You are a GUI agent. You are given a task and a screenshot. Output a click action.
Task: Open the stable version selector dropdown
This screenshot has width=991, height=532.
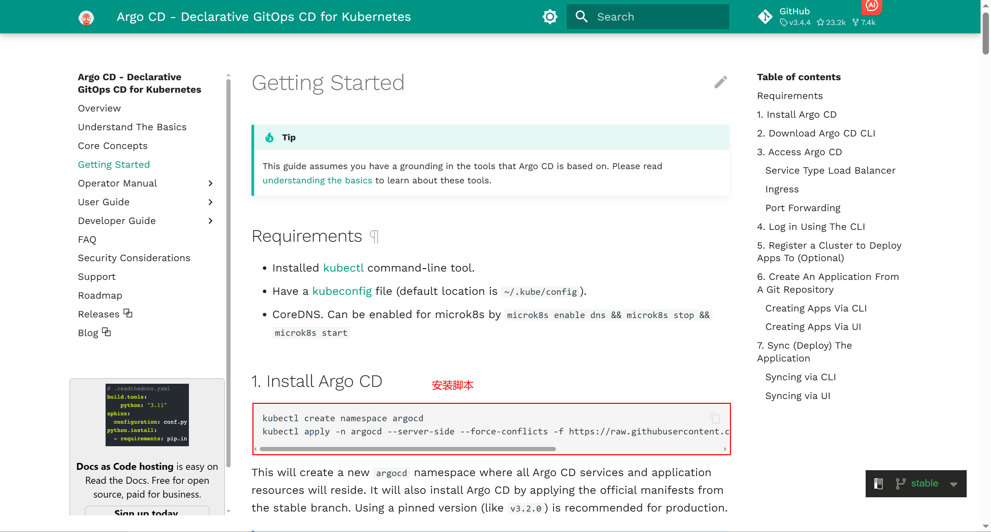[916, 483]
